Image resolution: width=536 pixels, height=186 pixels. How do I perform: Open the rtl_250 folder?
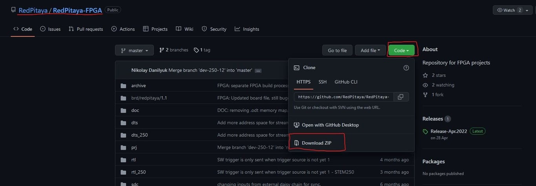tap(139, 172)
